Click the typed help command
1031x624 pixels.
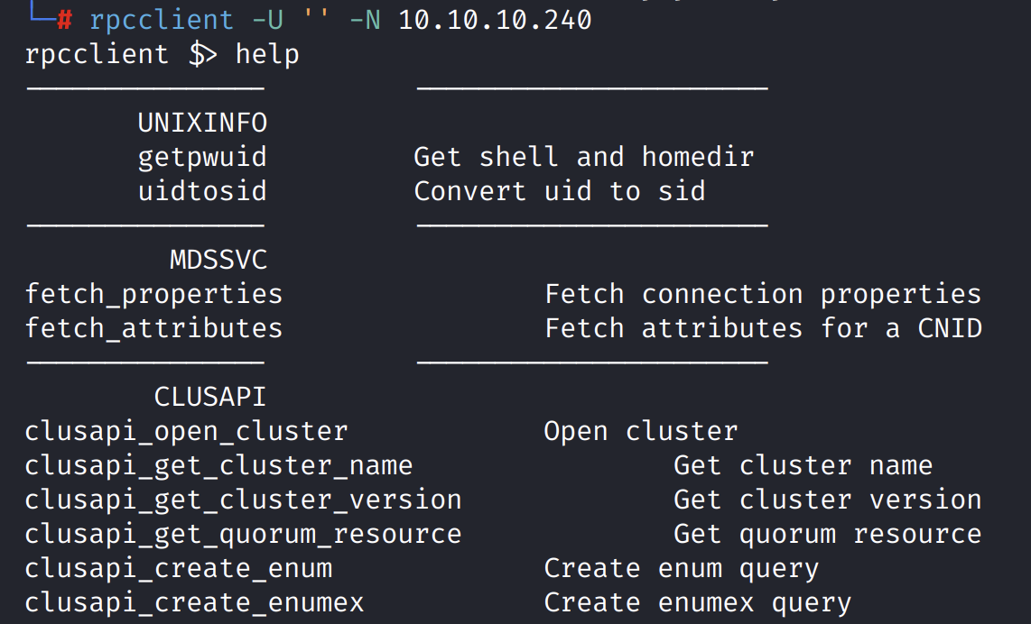pos(267,54)
